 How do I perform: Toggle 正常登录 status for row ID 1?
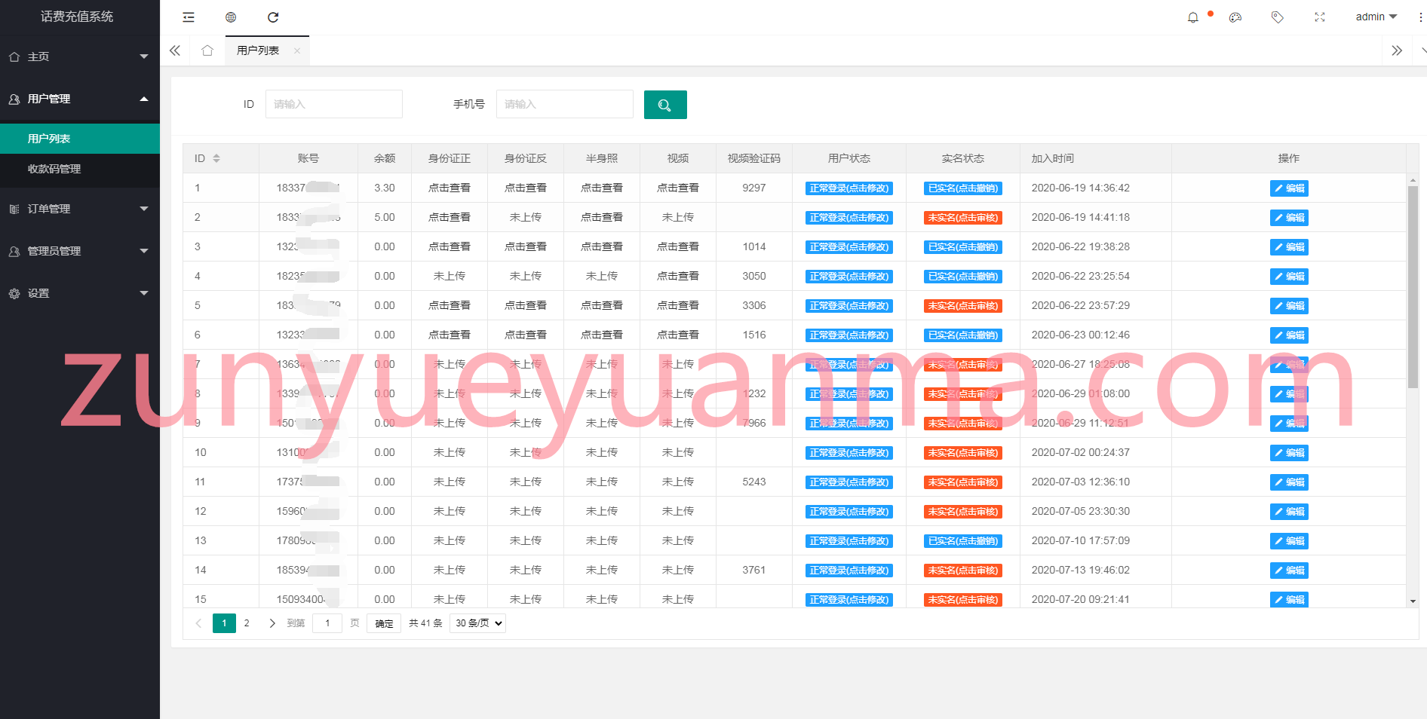tap(849, 188)
